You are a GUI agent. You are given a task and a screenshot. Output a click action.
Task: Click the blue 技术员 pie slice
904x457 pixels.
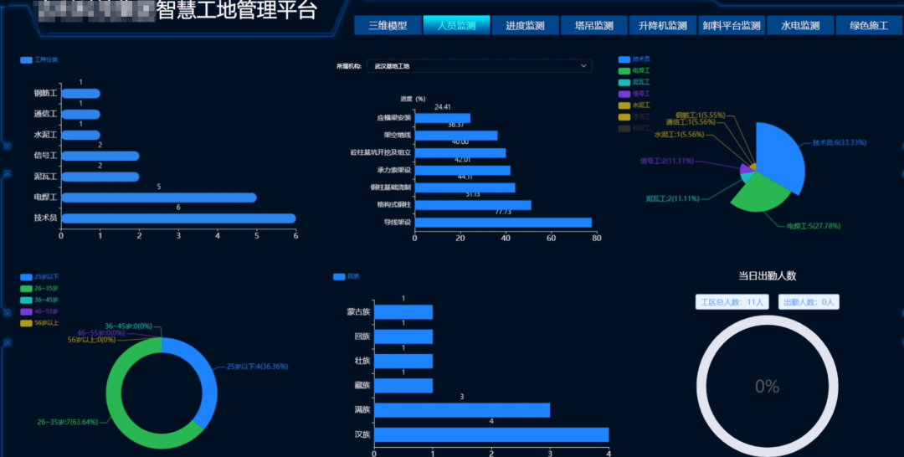click(783, 153)
